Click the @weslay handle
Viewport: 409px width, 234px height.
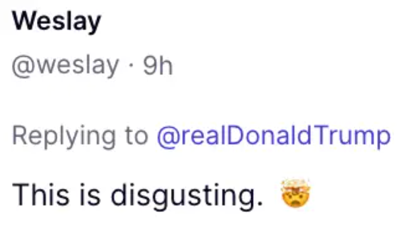pos(65,66)
